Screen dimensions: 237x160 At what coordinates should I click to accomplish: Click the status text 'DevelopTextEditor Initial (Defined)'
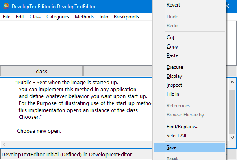coord(67,155)
